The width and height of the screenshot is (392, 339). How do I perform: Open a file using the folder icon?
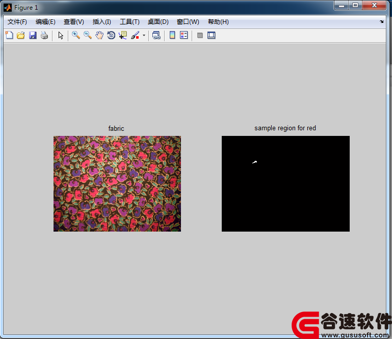[21, 35]
